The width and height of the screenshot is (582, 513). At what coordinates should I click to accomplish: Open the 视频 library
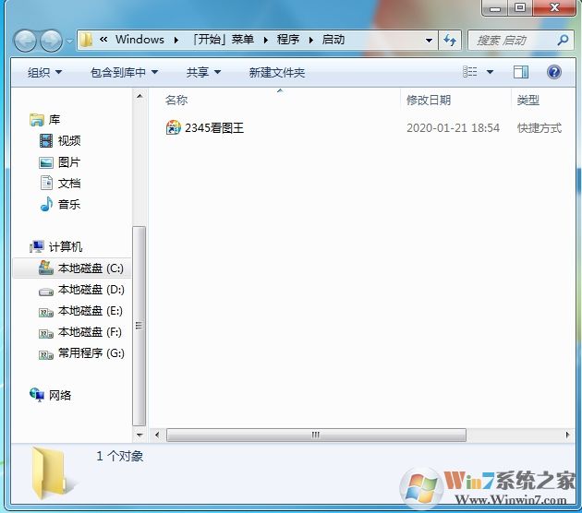(69, 140)
